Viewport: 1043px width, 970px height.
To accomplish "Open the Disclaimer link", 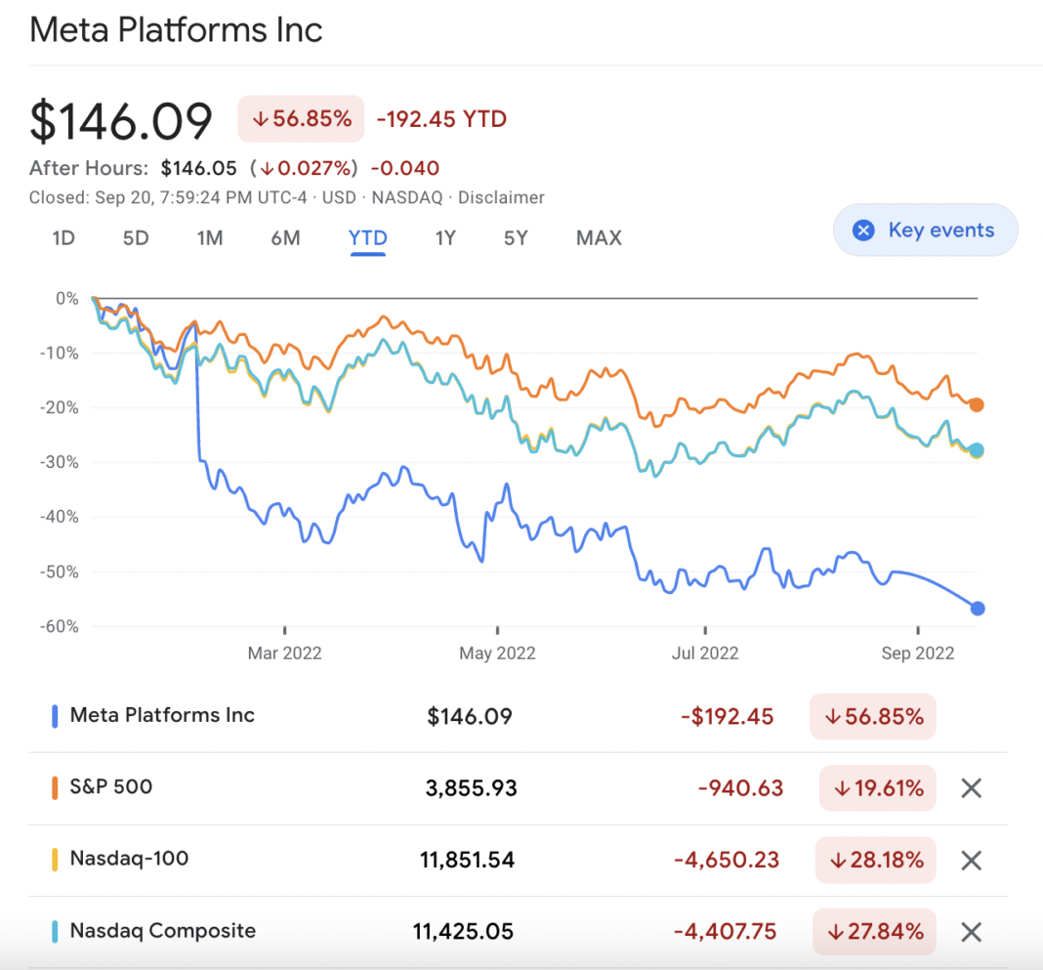I will click(x=501, y=197).
